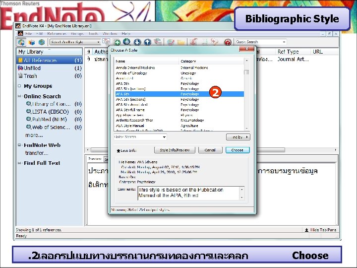Close the Choose A Style dialog
Screen dimensions: 357x268
coord(246,49)
